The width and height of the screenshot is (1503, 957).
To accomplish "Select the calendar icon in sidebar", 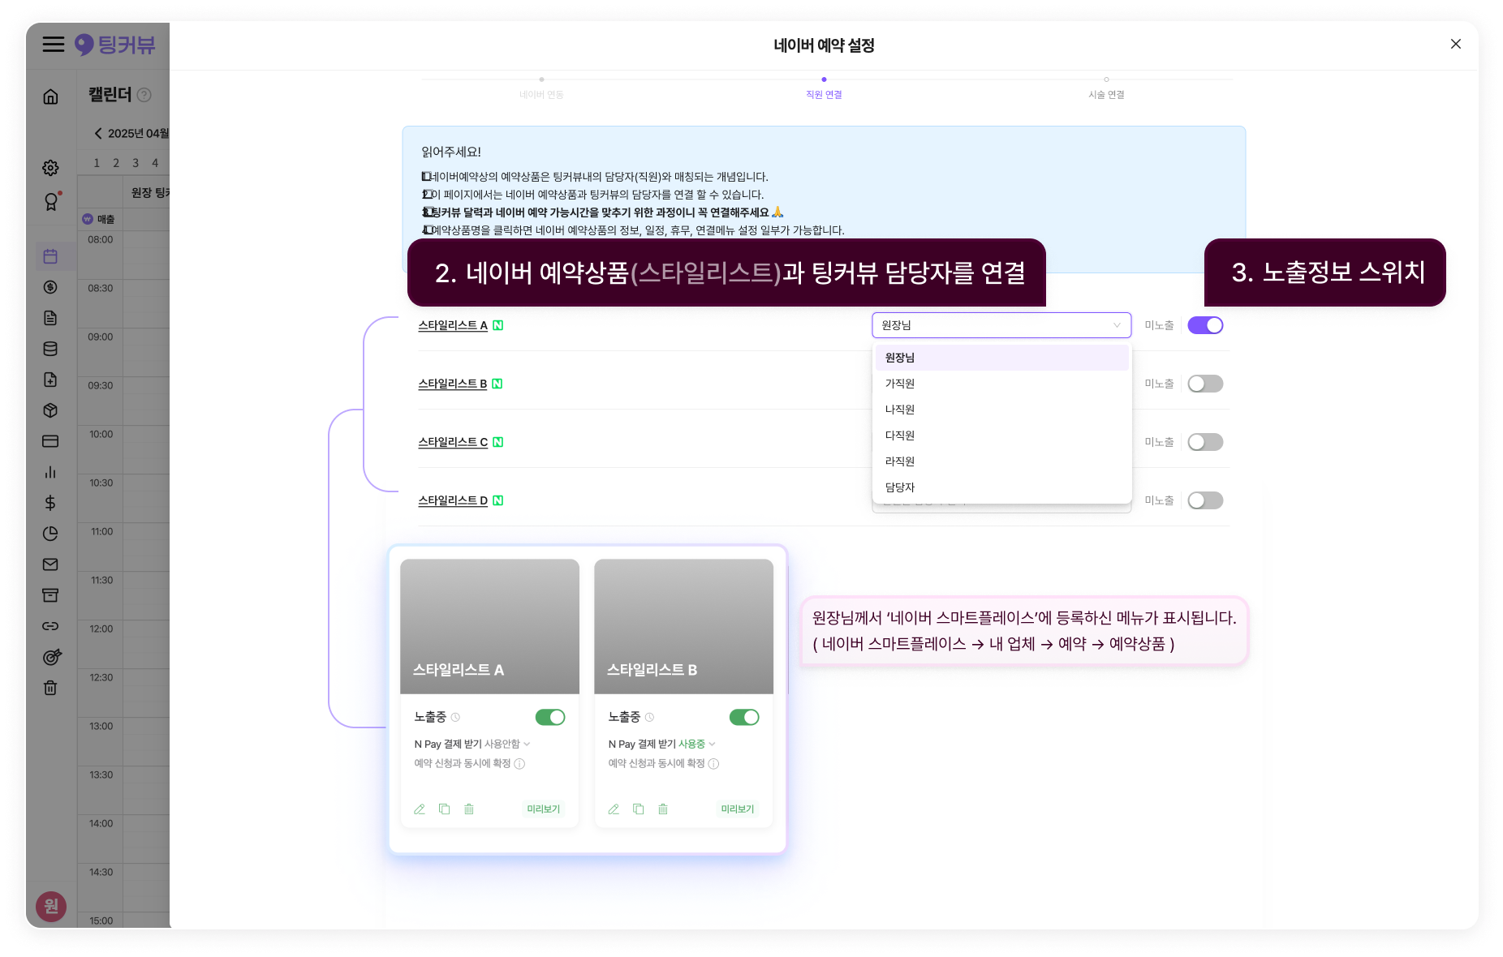I will pos(50,256).
